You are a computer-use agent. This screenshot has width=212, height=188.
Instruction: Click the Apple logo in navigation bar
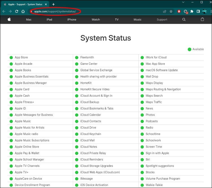(9, 19)
